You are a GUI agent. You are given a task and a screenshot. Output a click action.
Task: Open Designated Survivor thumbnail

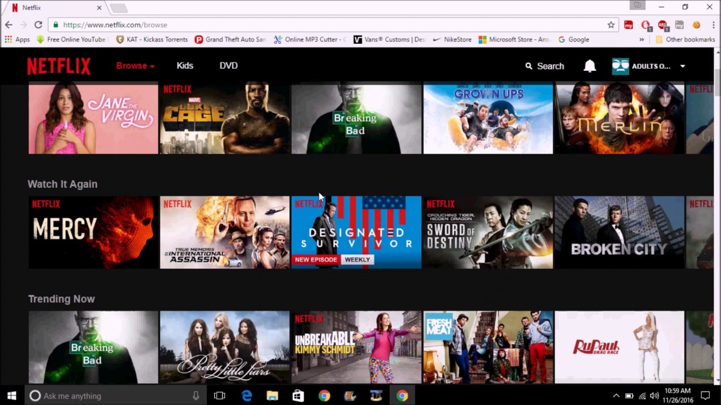tap(356, 232)
